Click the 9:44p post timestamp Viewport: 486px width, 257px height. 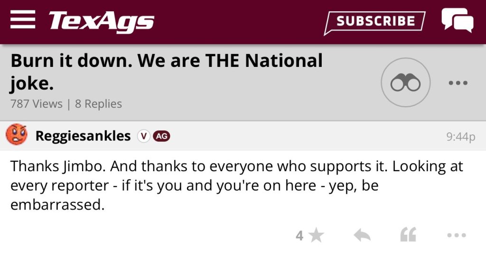460,137
